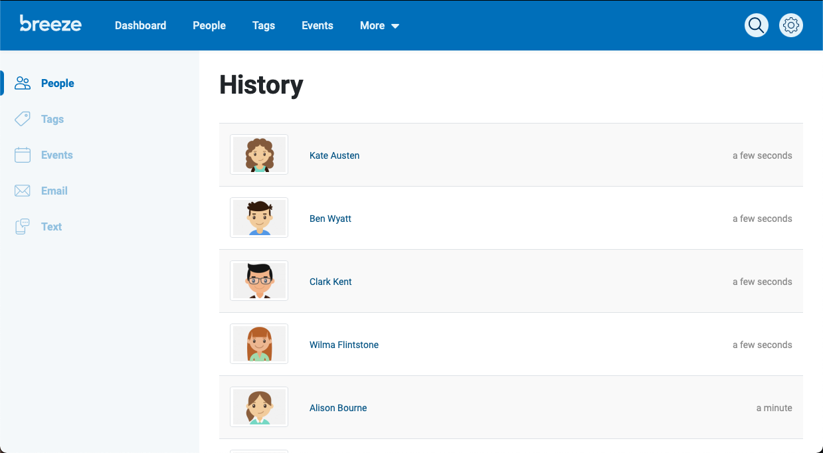Click Wilma Flintstone's avatar thumbnail
The height and width of the screenshot is (453, 823).
click(x=259, y=344)
